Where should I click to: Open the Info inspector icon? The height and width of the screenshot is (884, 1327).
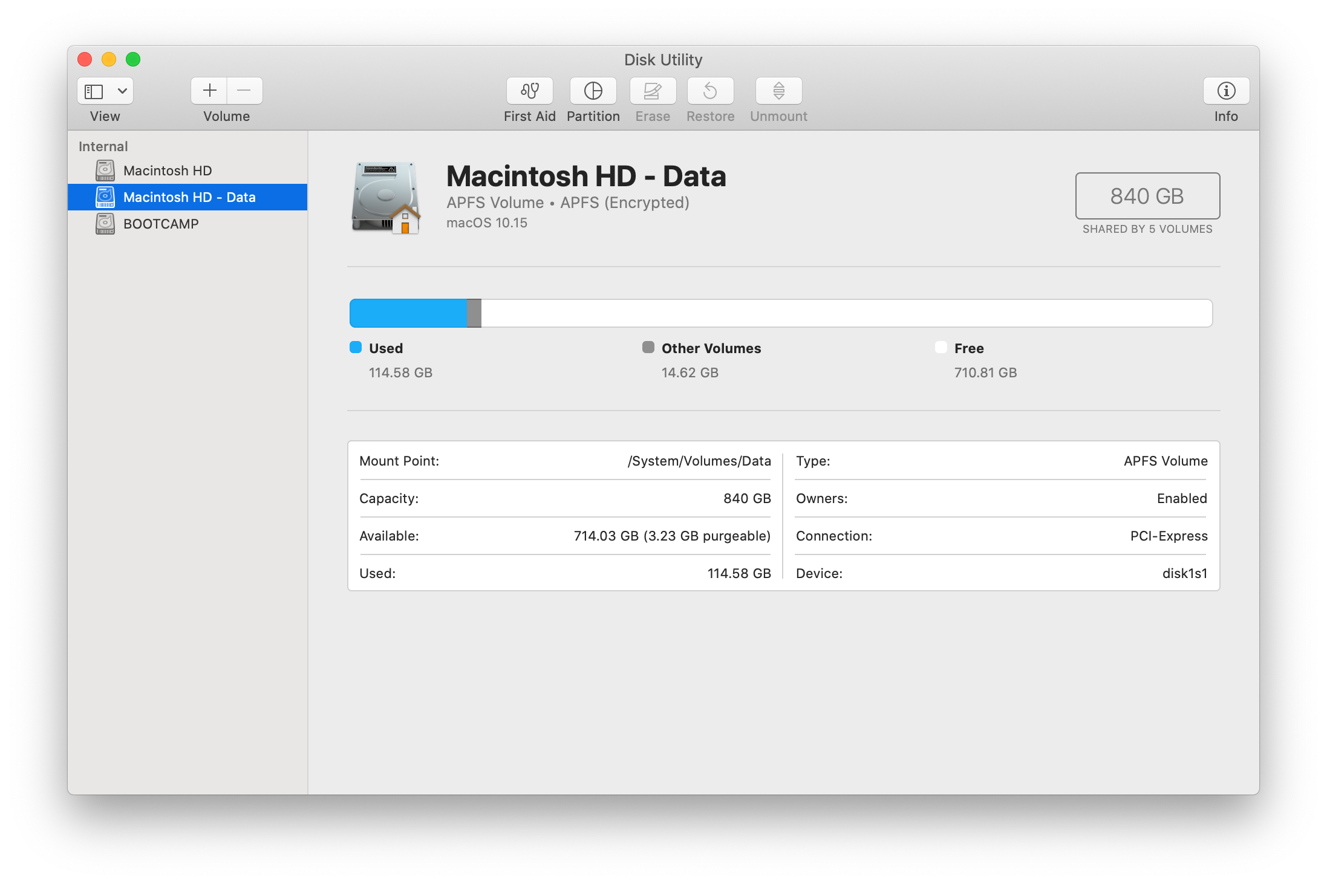(1225, 91)
